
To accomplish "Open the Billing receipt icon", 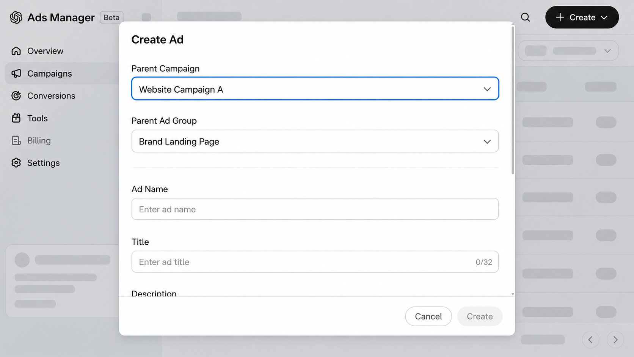I will pos(16,140).
